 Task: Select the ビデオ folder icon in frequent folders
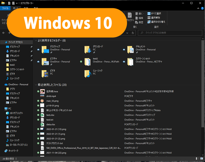(x=45, y=74)
